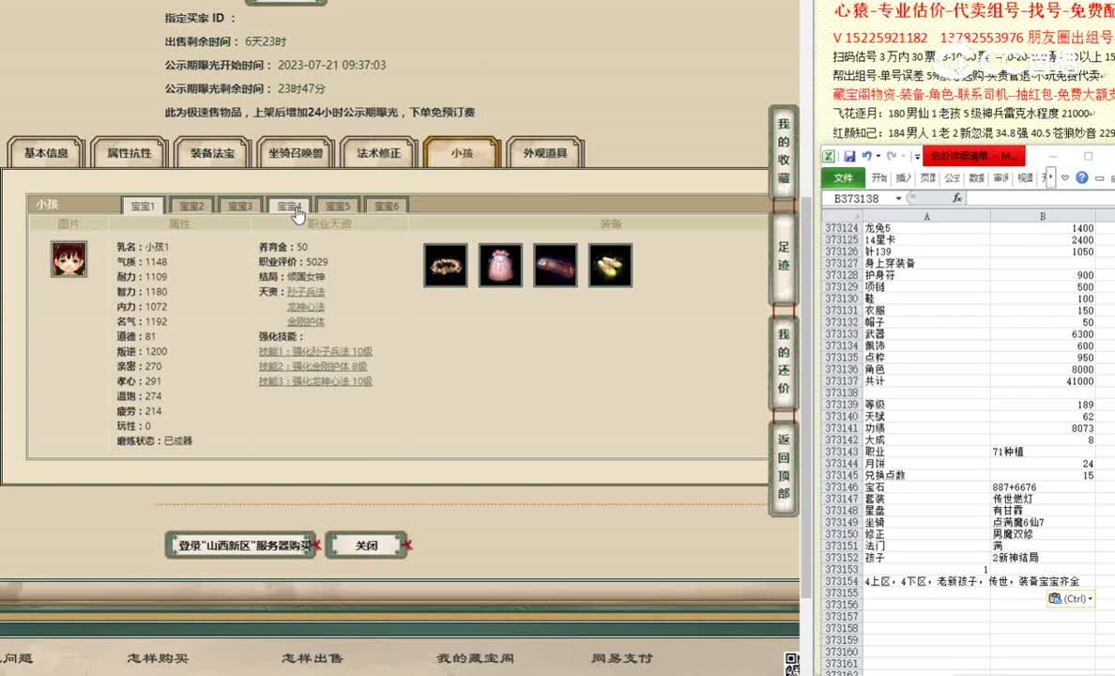
Task: Open Excel Help via the question mark icon
Action: [x=1082, y=177]
